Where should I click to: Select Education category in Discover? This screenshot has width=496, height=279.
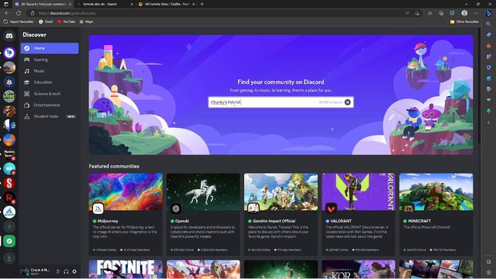pyautogui.click(x=50, y=82)
